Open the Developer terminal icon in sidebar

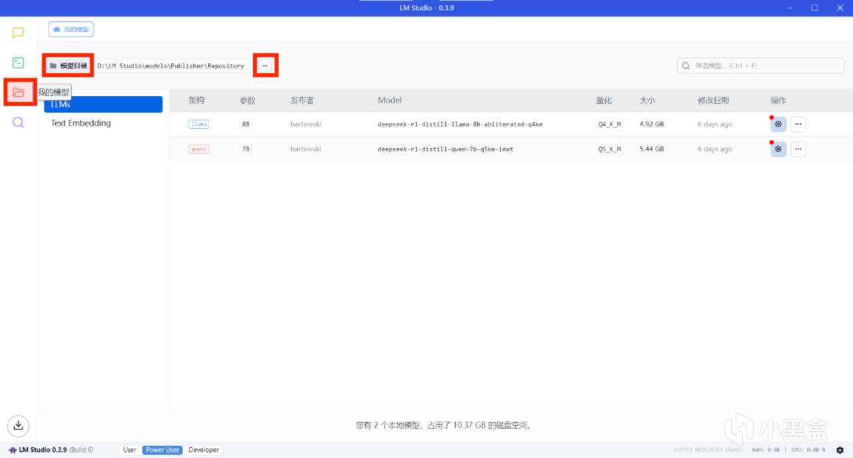(x=18, y=63)
